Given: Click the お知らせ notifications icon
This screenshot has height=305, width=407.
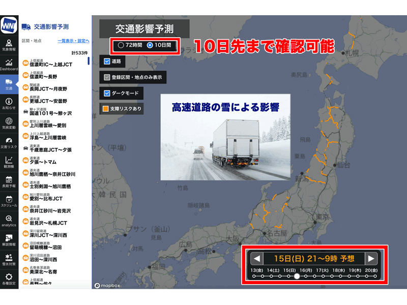Looking at the screenshot, I should pos(9,104).
